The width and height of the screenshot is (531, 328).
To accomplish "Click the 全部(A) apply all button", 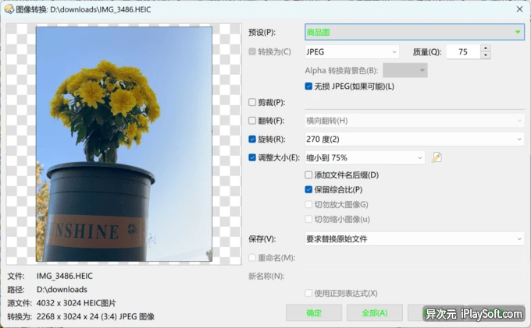I will pyautogui.click(x=375, y=313).
